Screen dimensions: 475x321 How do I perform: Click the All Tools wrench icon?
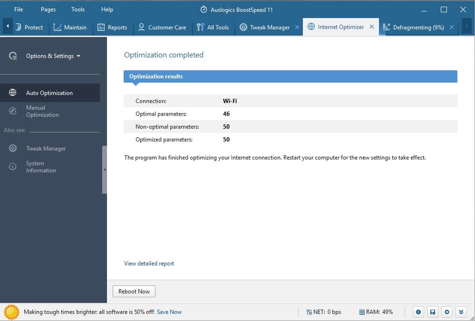tap(200, 27)
